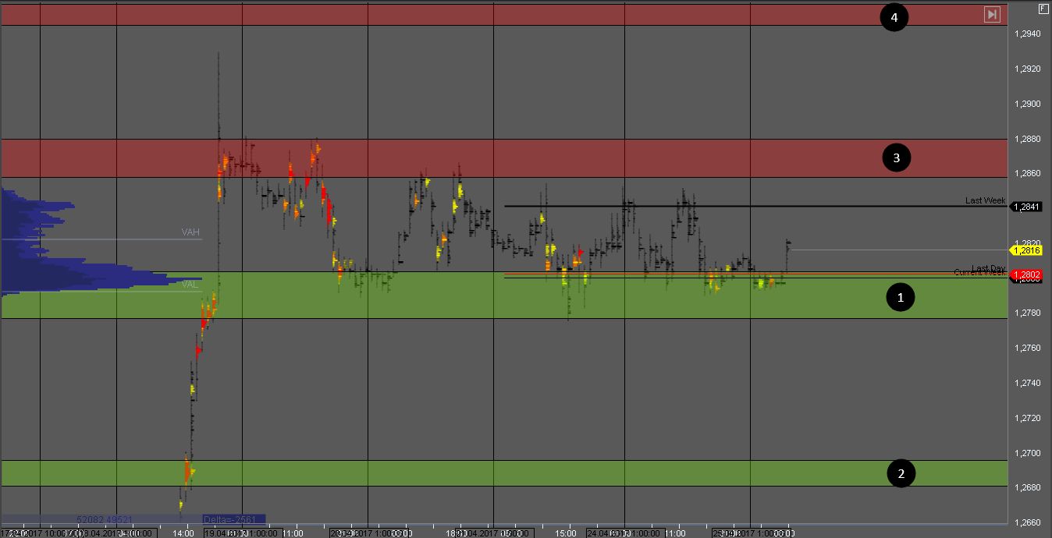
Task: Click the 14:00 time axis label
Action: coord(183,533)
